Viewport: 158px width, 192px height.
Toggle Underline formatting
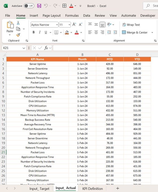[x=46, y=32]
